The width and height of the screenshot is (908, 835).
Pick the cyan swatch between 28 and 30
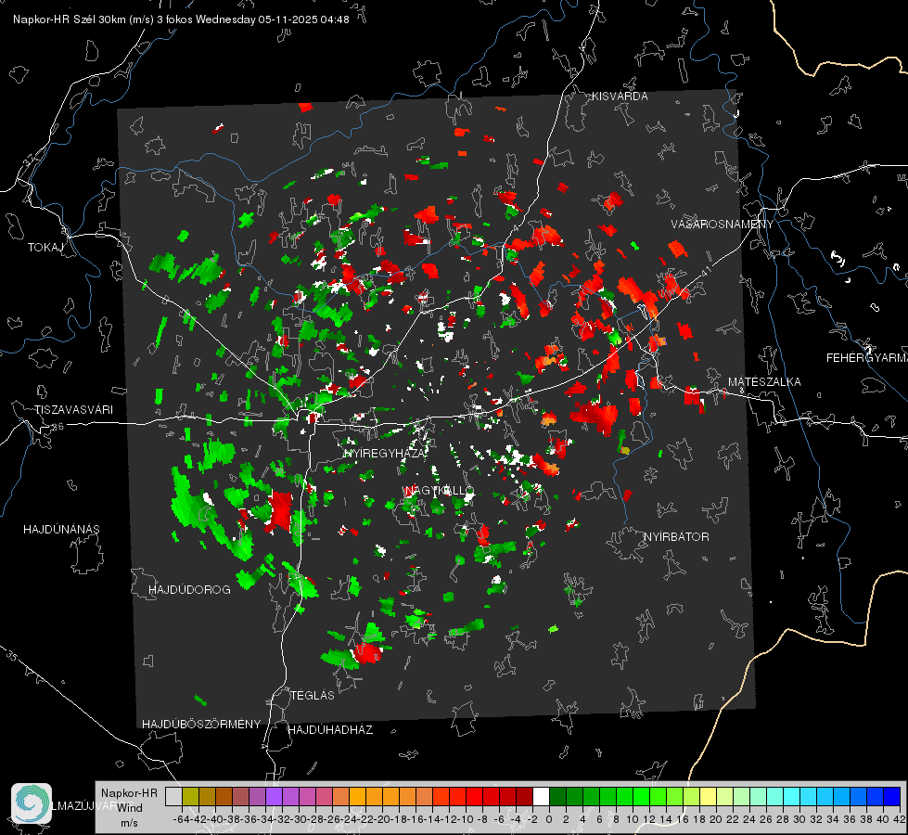pos(792,796)
